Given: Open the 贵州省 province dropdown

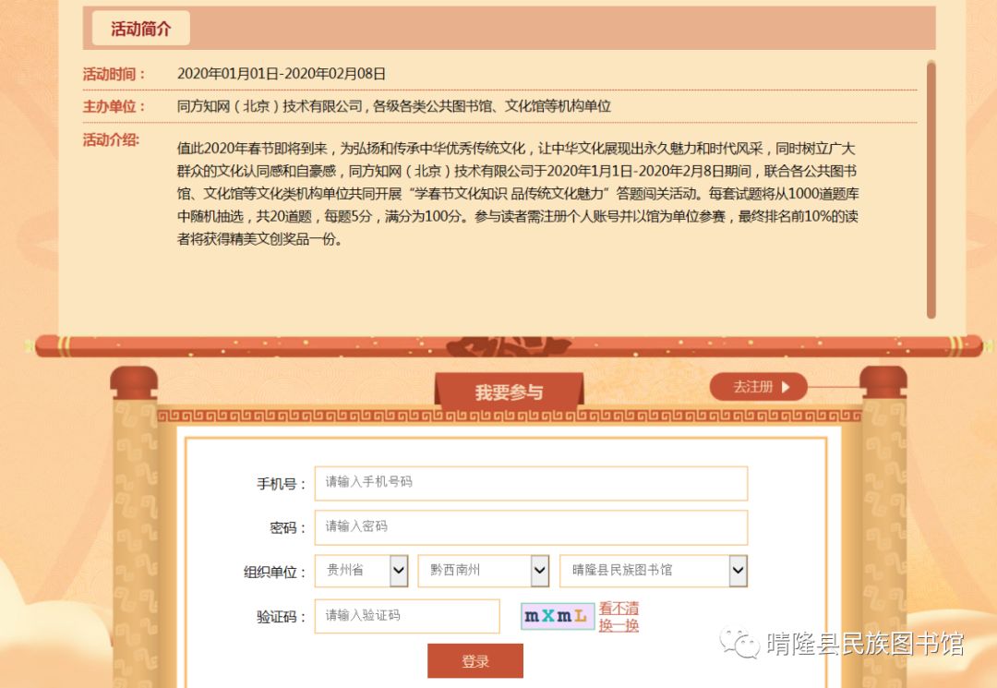Looking at the screenshot, I should pyautogui.click(x=361, y=571).
